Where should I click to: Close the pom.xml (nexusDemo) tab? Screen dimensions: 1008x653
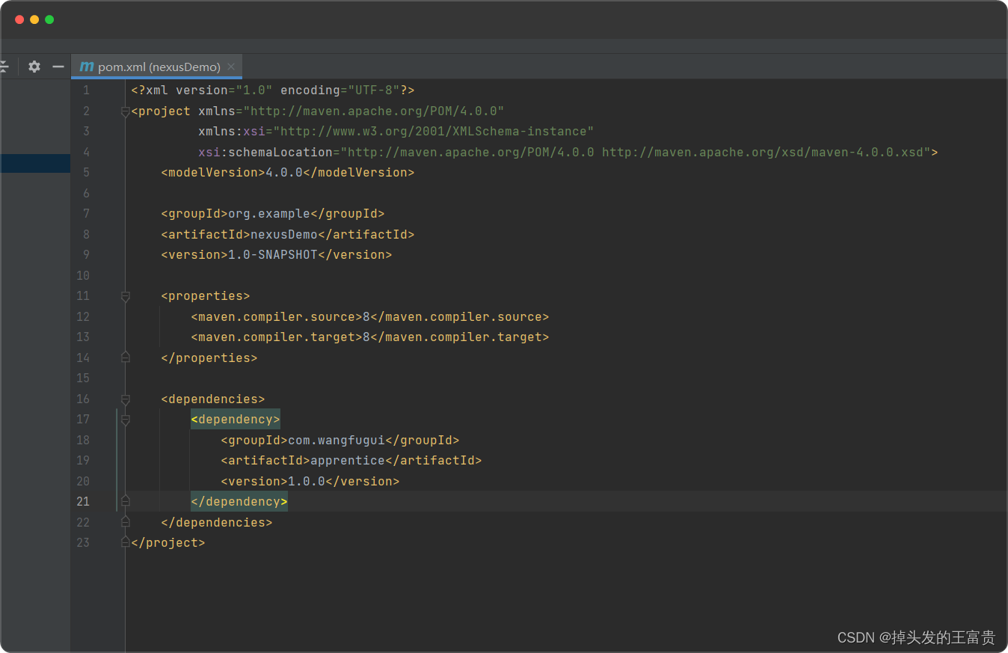[x=232, y=67]
